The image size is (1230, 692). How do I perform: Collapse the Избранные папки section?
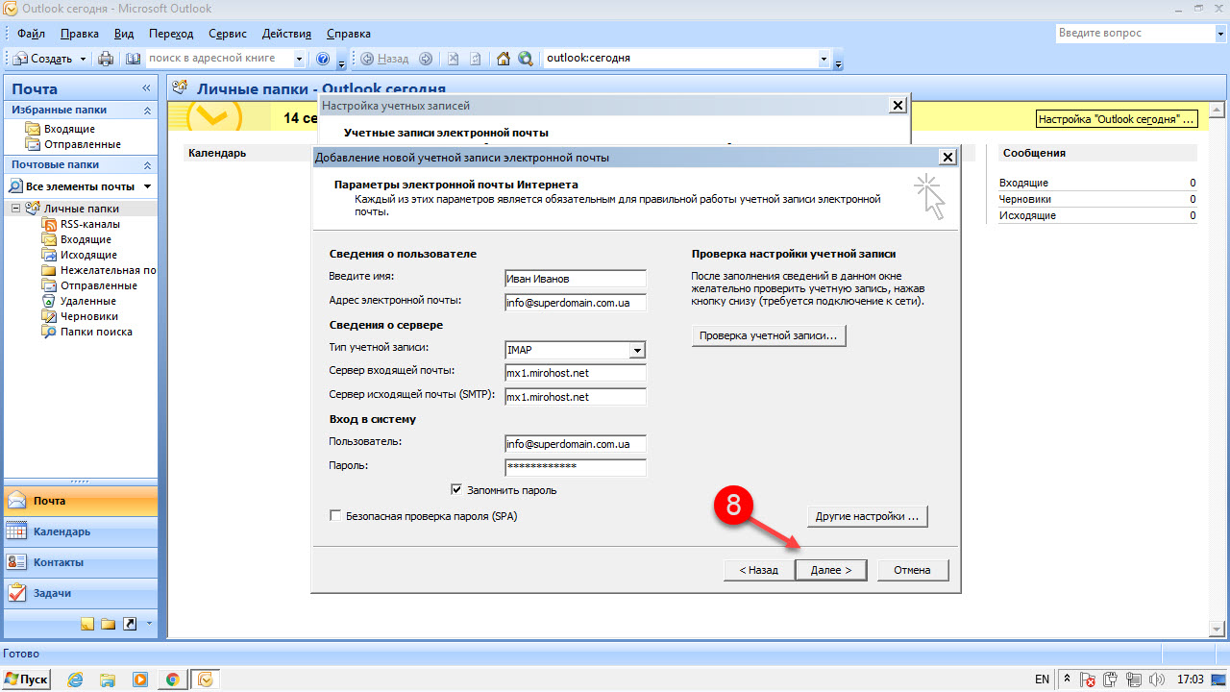(147, 111)
